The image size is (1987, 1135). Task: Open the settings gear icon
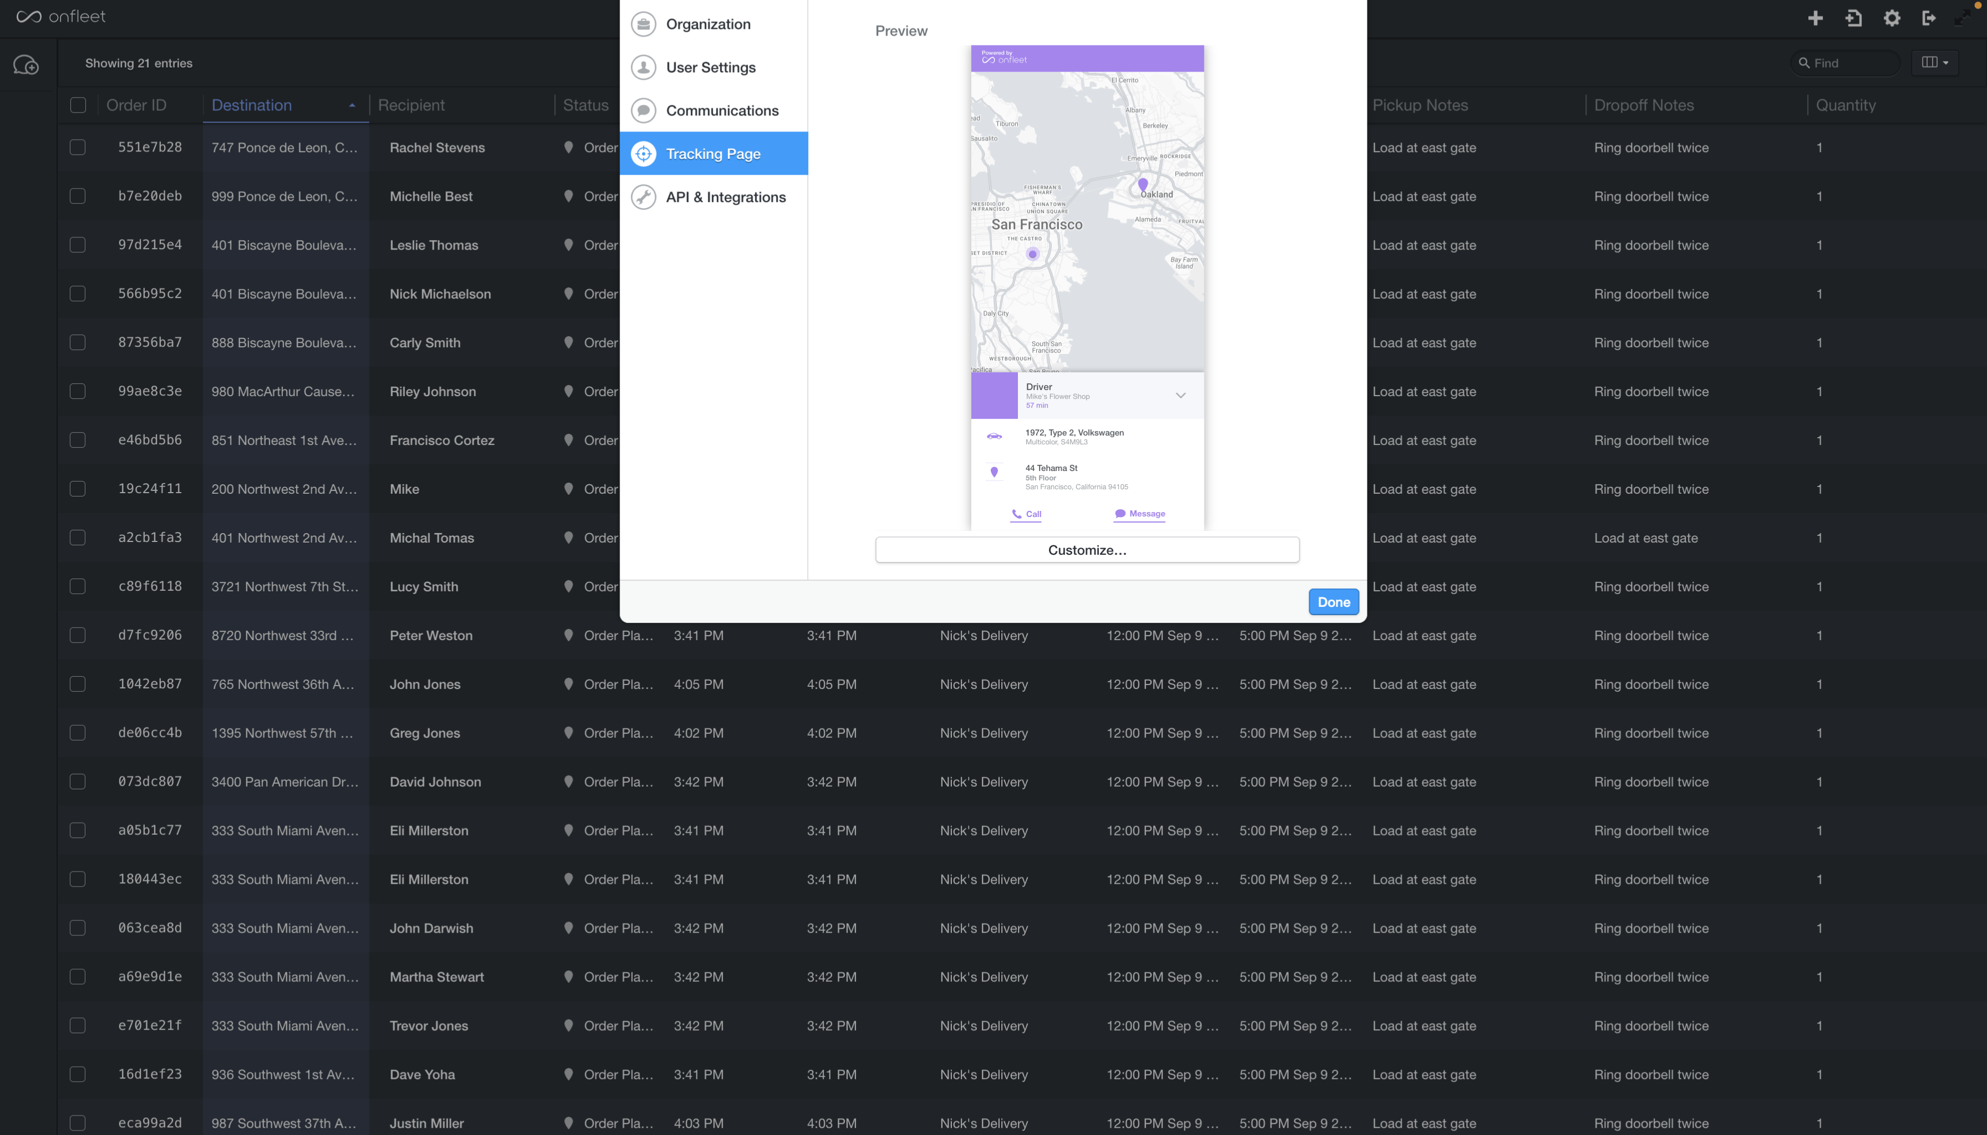[x=1891, y=17]
